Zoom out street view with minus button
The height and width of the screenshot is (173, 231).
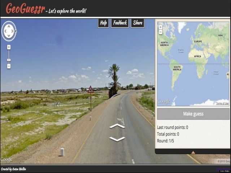(x=9, y=66)
